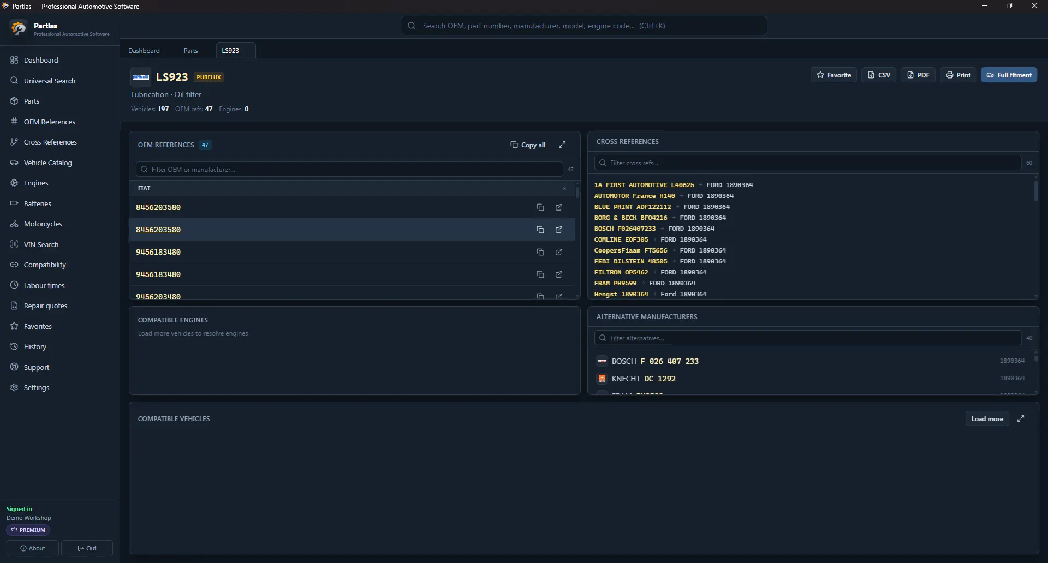1048x563 pixels.
Task: Print the LS923 part sheet
Action: pyautogui.click(x=958, y=75)
